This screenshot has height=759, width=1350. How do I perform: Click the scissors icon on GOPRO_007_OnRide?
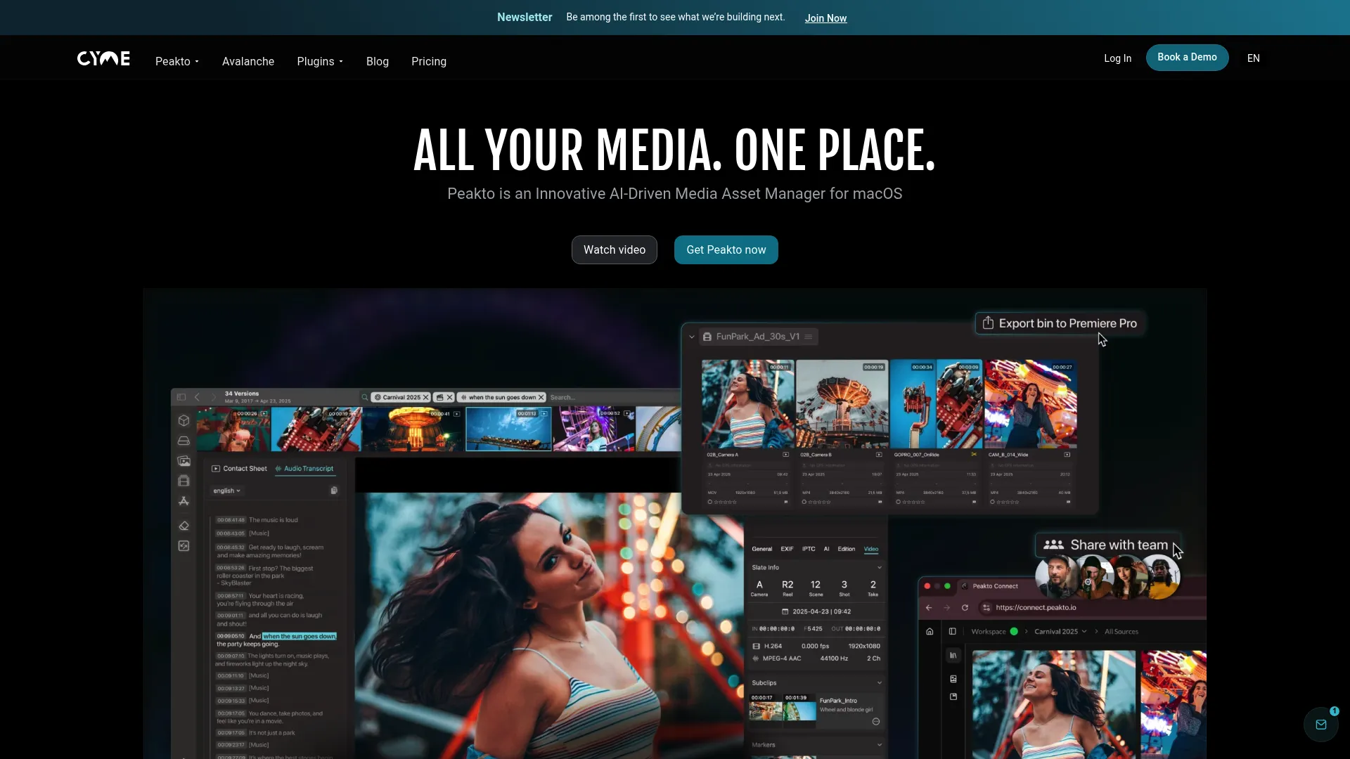(974, 455)
